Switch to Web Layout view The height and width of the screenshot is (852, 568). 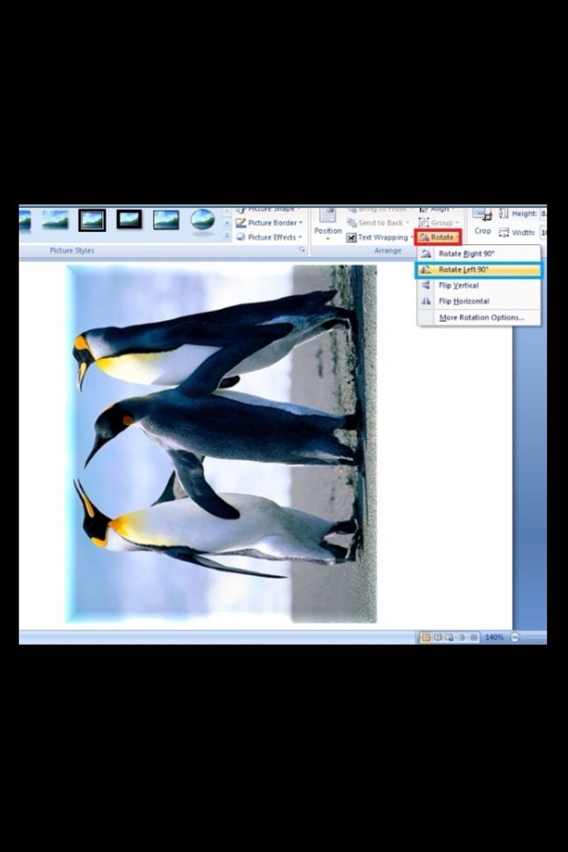pyautogui.click(x=450, y=637)
